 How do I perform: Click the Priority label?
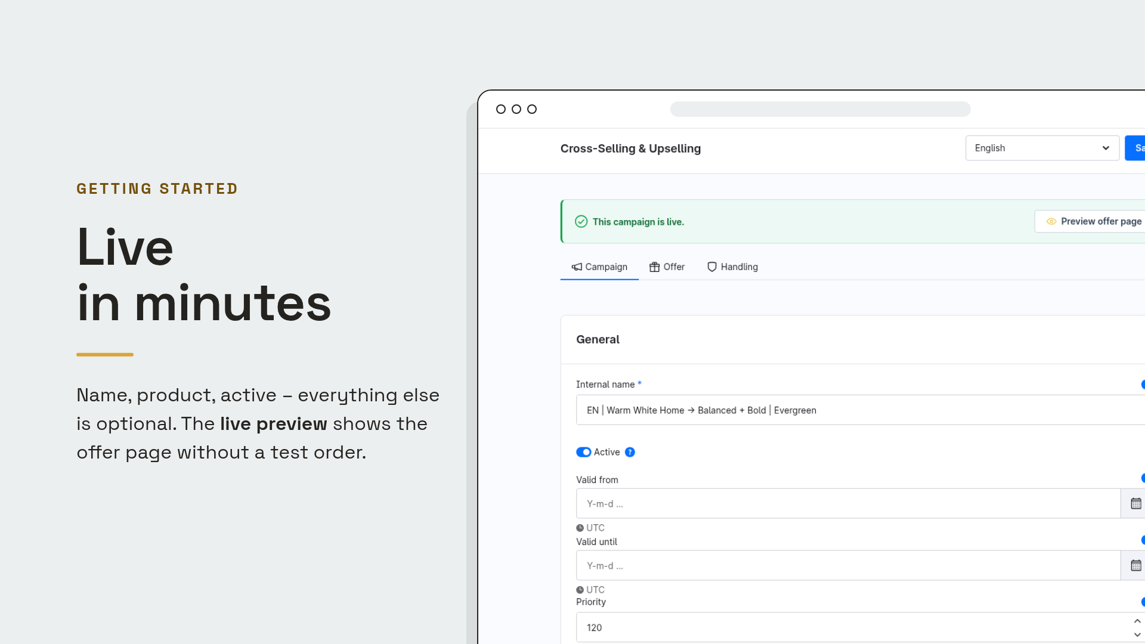591,602
